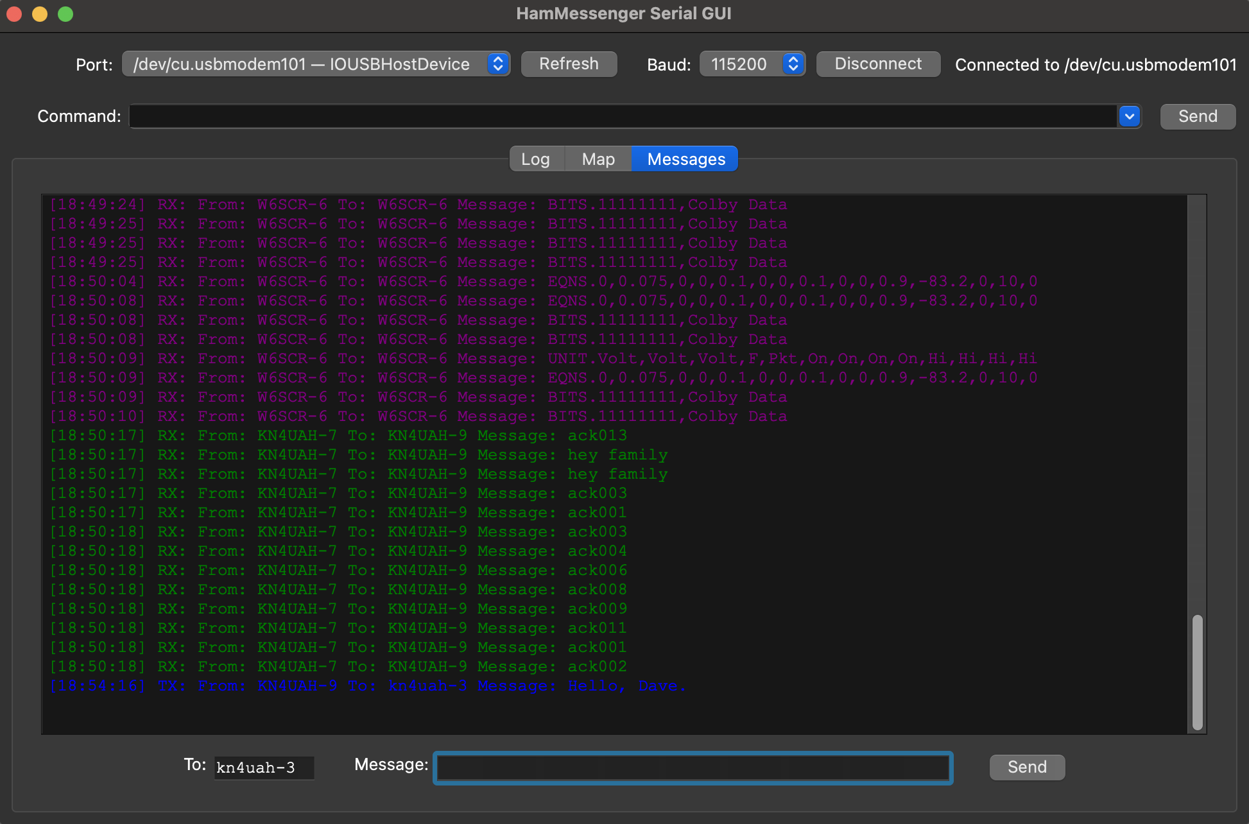The width and height of the screenshot is (1249, 824).
Task: Open the Baud rate dropdown
Action: coord(752,64)
